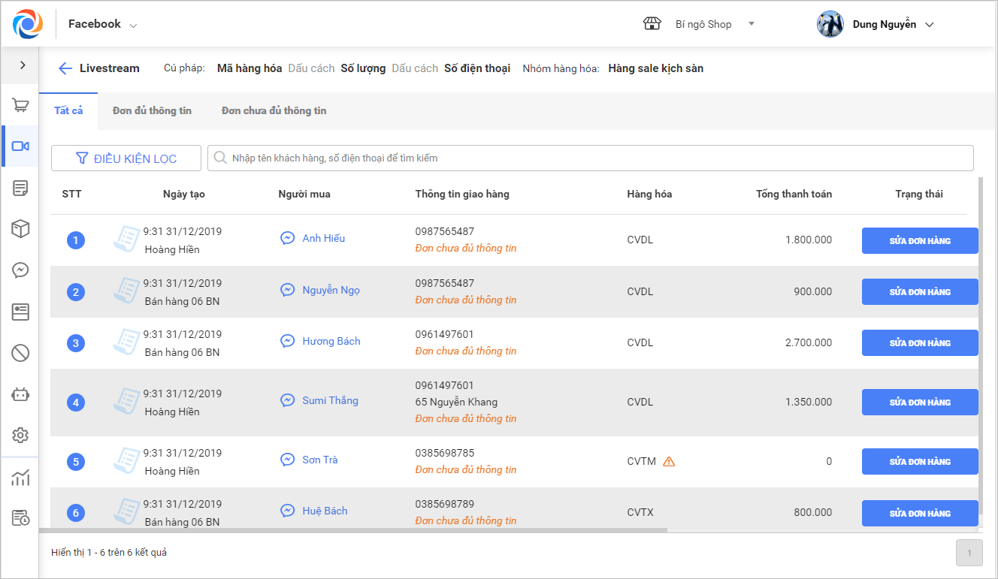The height and width of the screenshot is (579, 998).
Task: Click the blocked list sidebar icon
Action: click(x=20, y=352)
